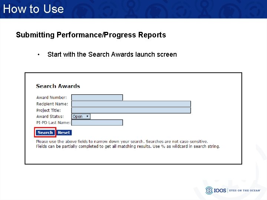The width and height of the screenshot is (267, 200).
Task: Click the 'Start with the Search Awards launch screen' bullet
Action: [112, 54]
